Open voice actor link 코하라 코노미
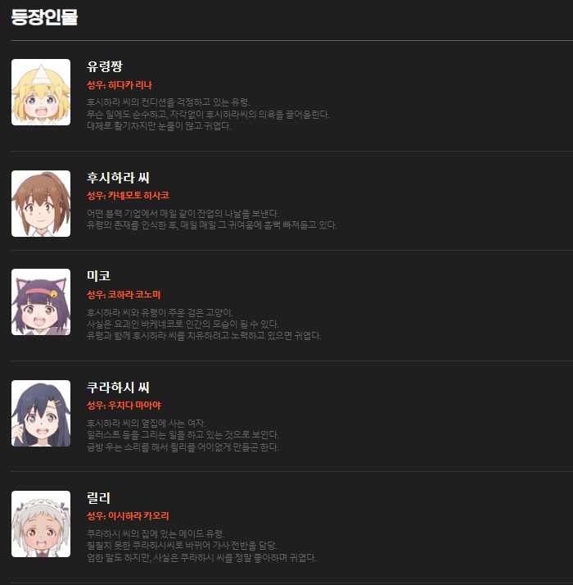The width and height of the screenshot is (573, 585). (134, 295)
